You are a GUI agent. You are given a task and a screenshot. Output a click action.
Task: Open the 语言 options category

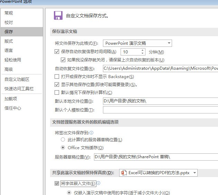[x=9, y=51]
